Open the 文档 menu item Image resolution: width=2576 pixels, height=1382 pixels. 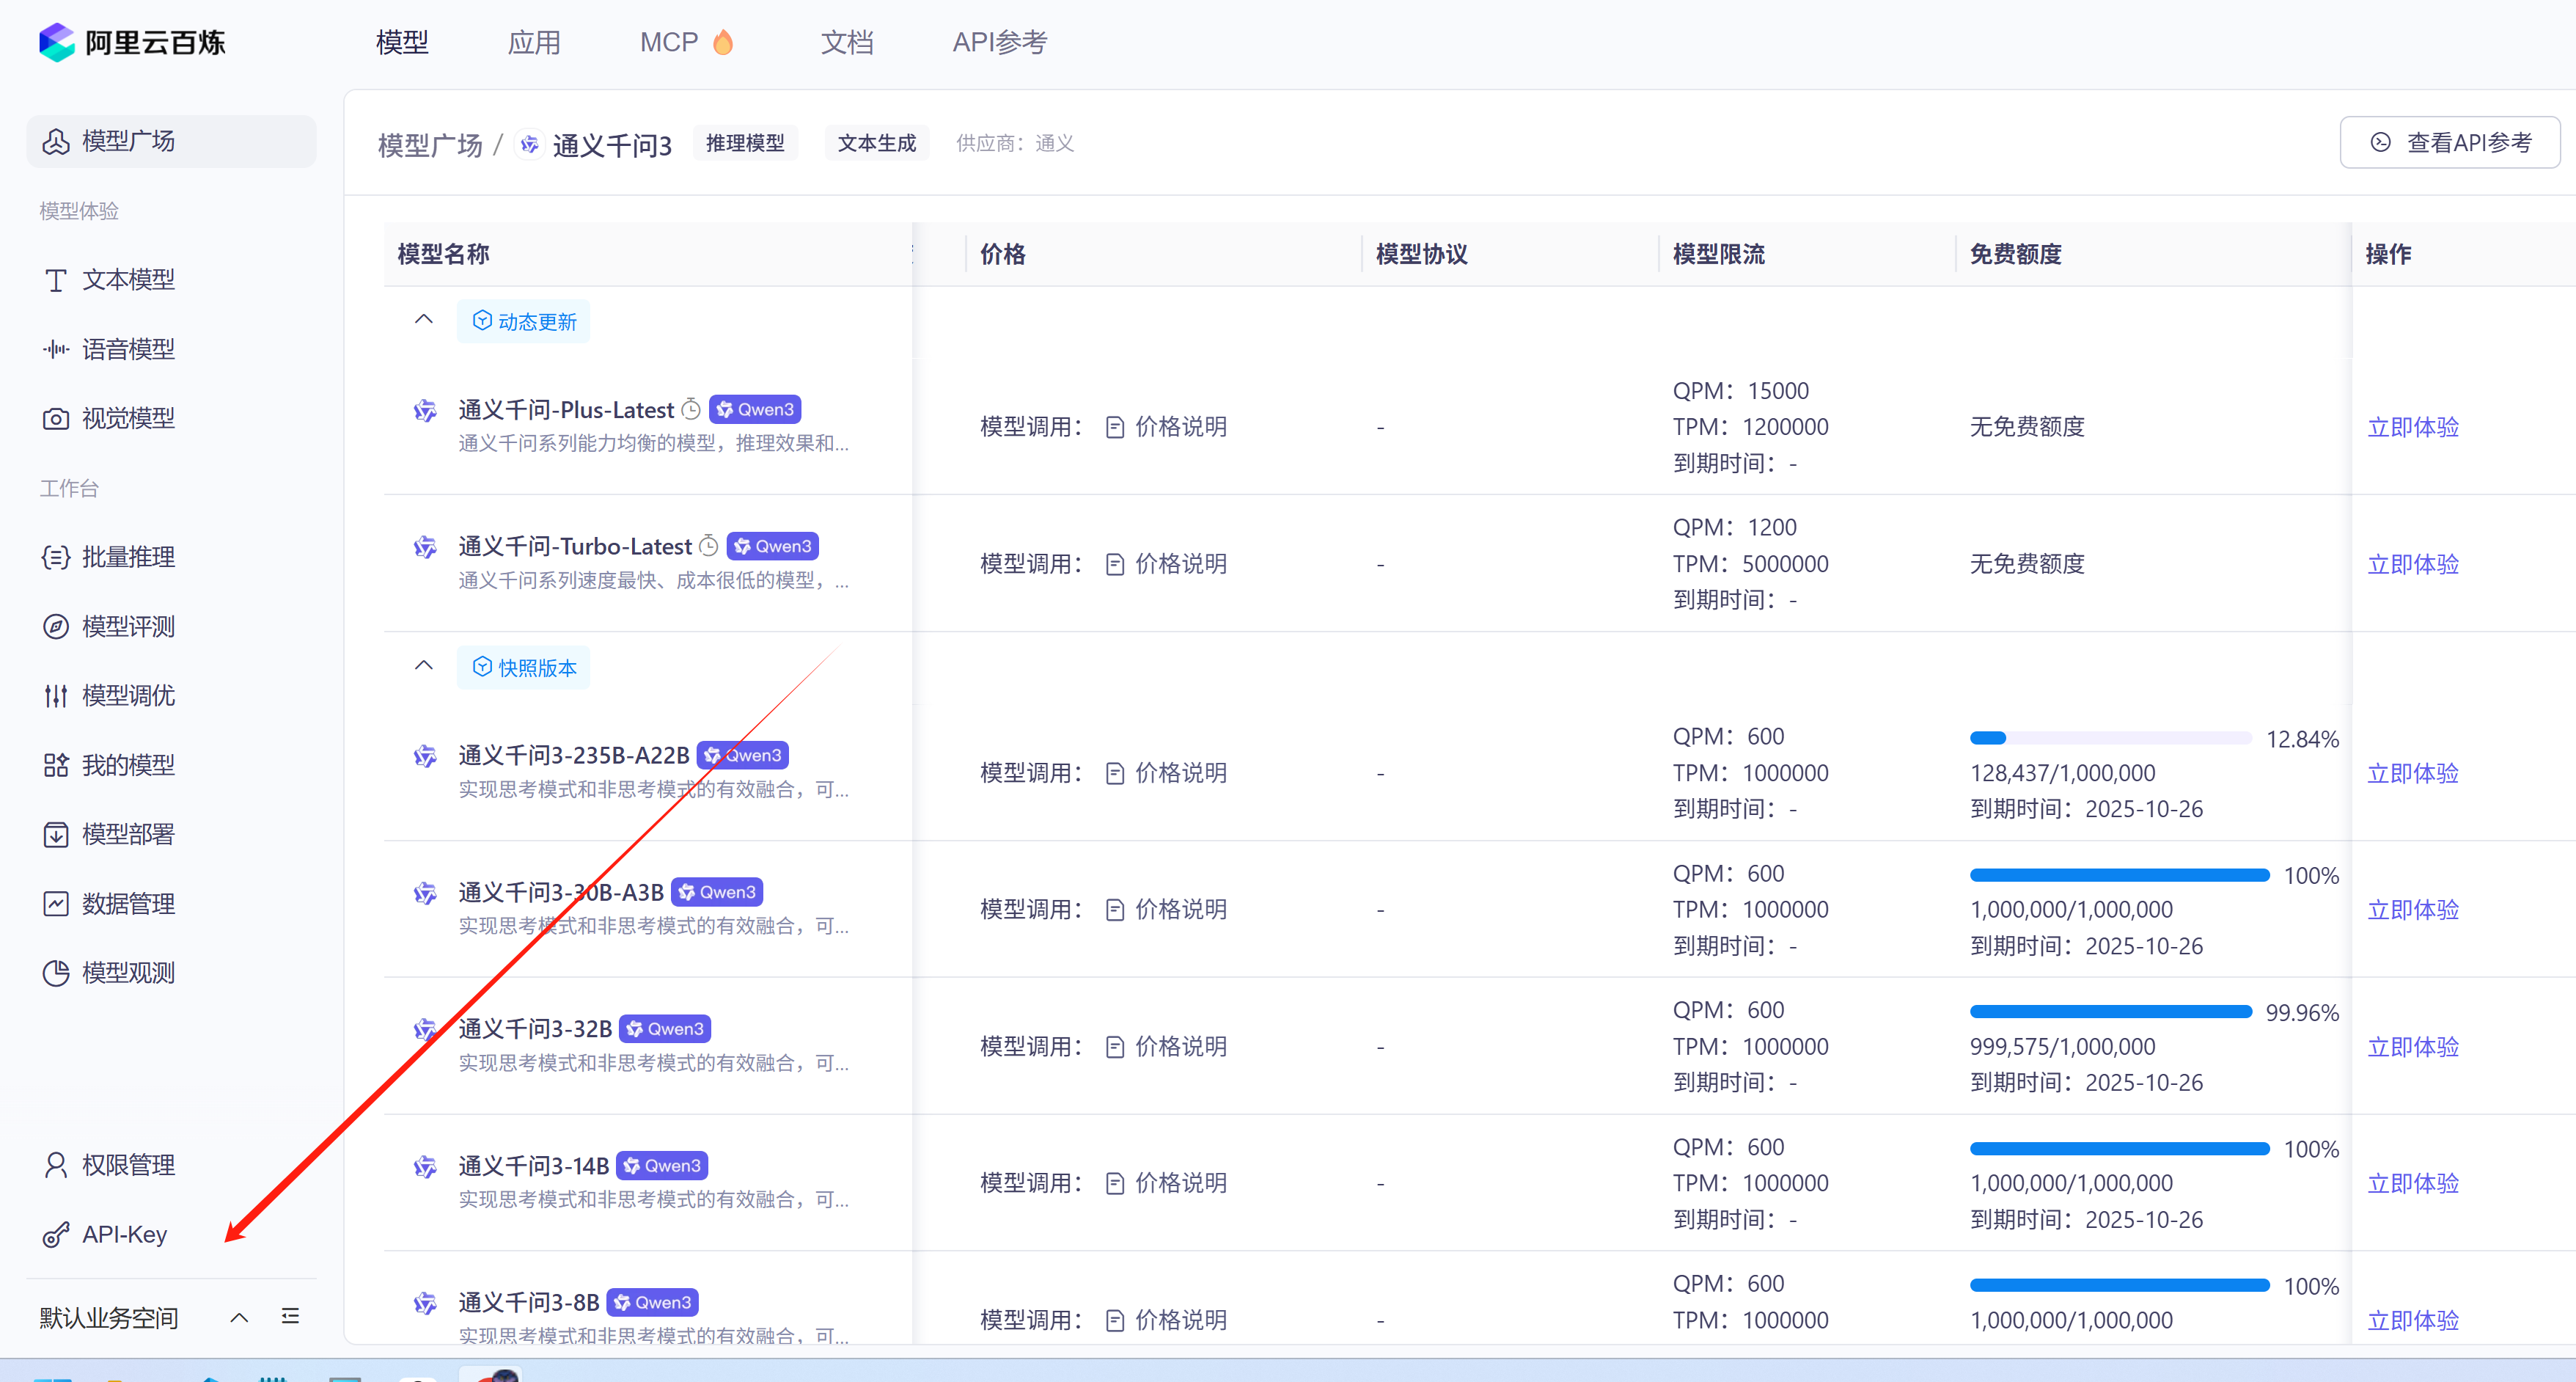[x=847, y=42]
